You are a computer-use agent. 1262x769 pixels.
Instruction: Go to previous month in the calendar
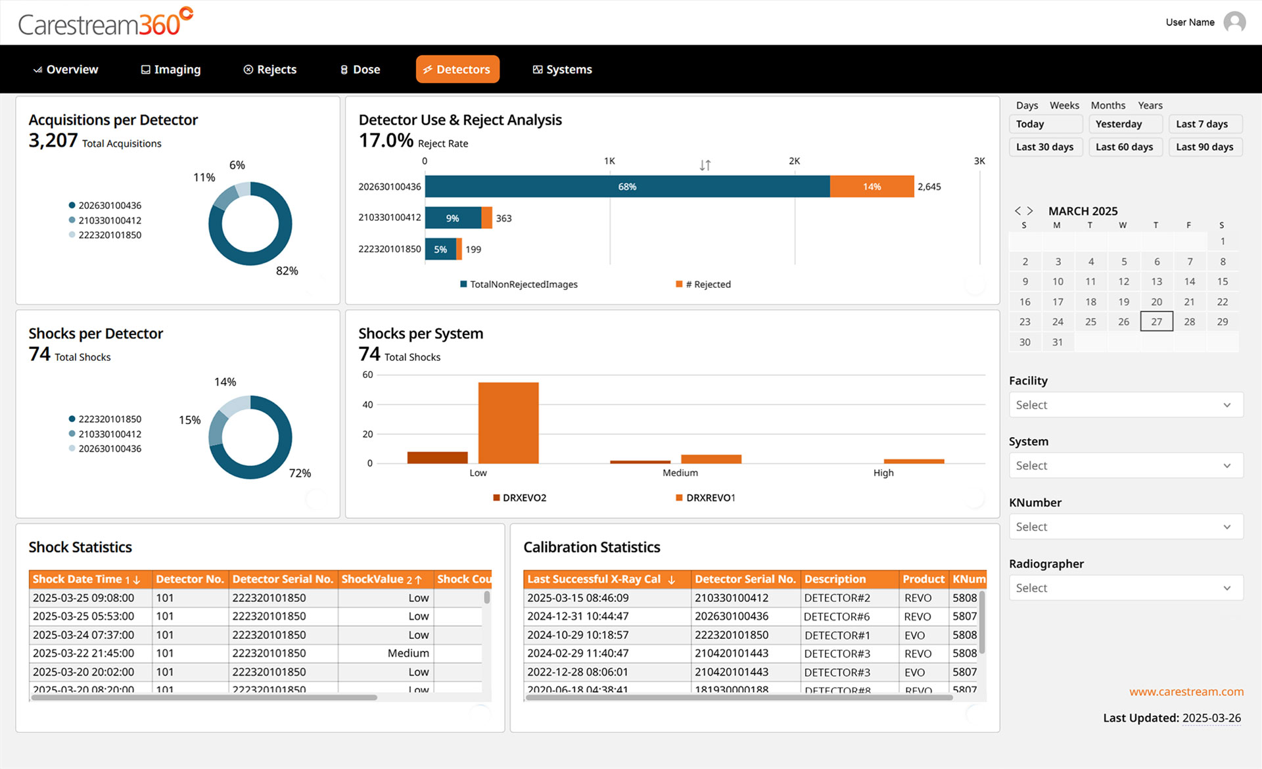tap(1017, 211)
